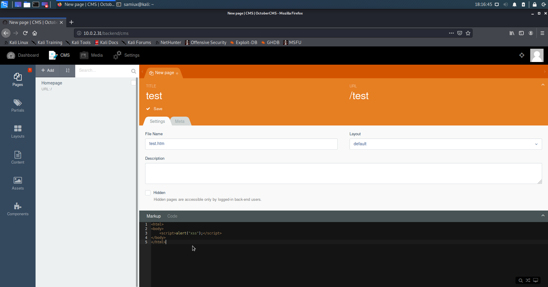Open the Layouts section
Viewport: 548px width, 287px height.
[18, 132]
